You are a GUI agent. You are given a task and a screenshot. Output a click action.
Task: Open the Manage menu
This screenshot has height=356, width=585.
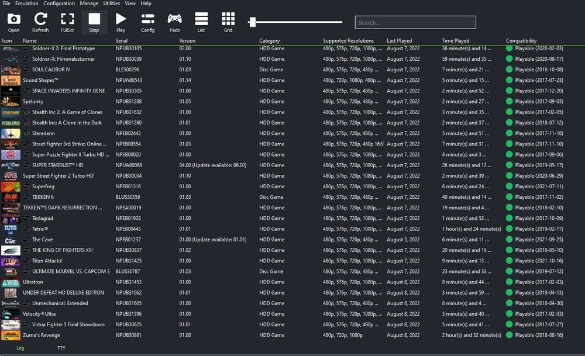coord(89,4)
